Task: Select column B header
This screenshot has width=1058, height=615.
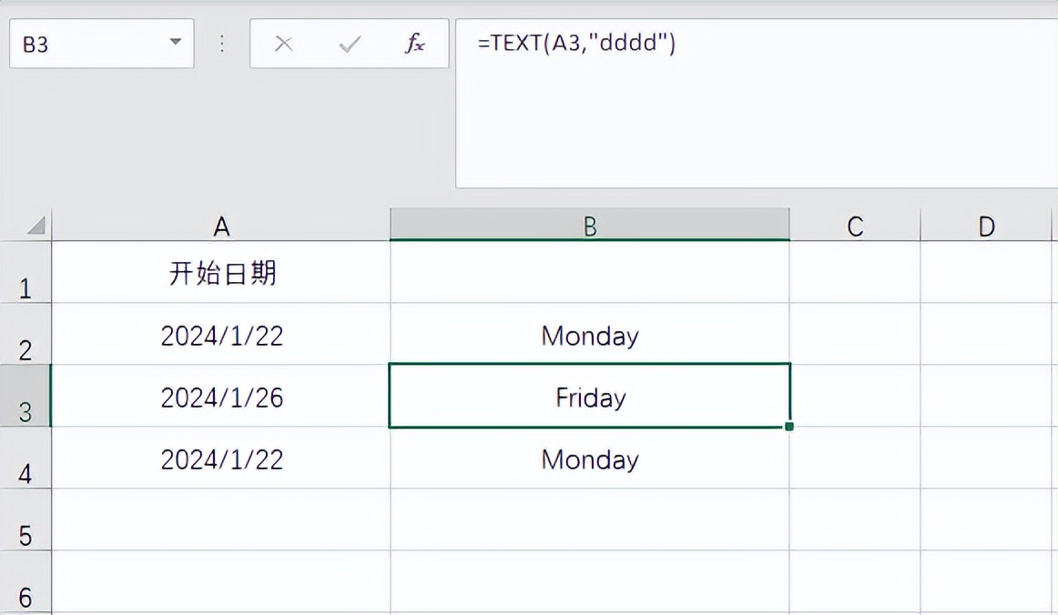Action: pos(590,226)
